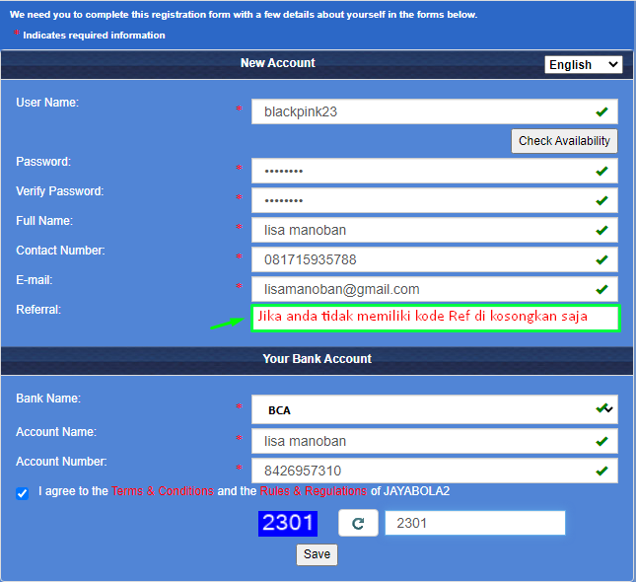
Task: Focus the captcha input containing 2301
Action: [475, 523]
